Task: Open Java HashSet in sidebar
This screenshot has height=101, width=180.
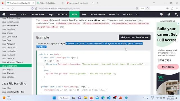Action: pyautogui.click(x=8, y=55)
